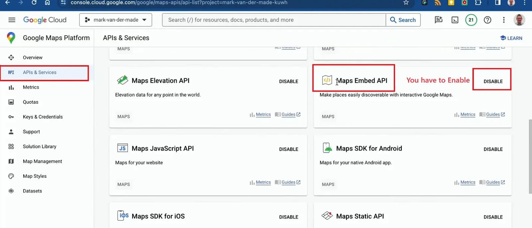532x228 pixels.
Task: Bookmark the page with the star icon
Action: 406,3
